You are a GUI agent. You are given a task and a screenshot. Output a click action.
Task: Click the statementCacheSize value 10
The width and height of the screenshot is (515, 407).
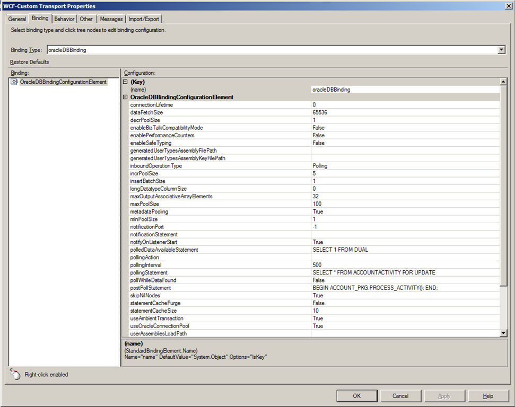click(x=405, y=311)
